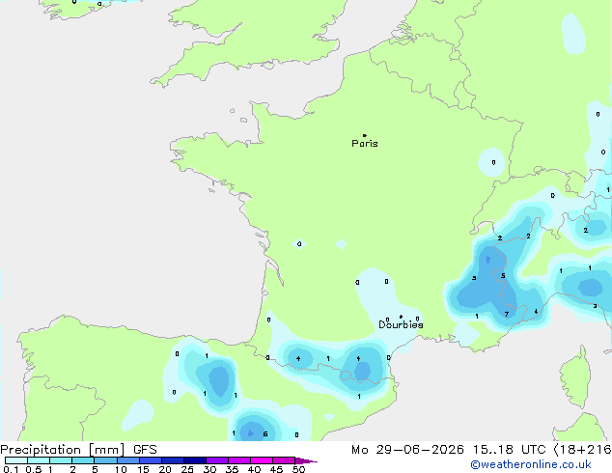Select the Paris location dot marker
This screenshot has height=473, width=612.
(x=365, y=135)
